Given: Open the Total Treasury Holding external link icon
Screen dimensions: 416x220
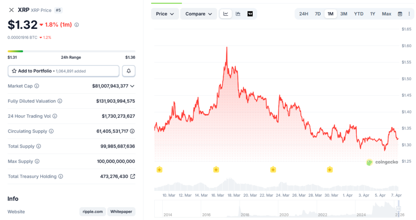Looking at the screenshot, I should pyautogui.click(x=132, y=176).
